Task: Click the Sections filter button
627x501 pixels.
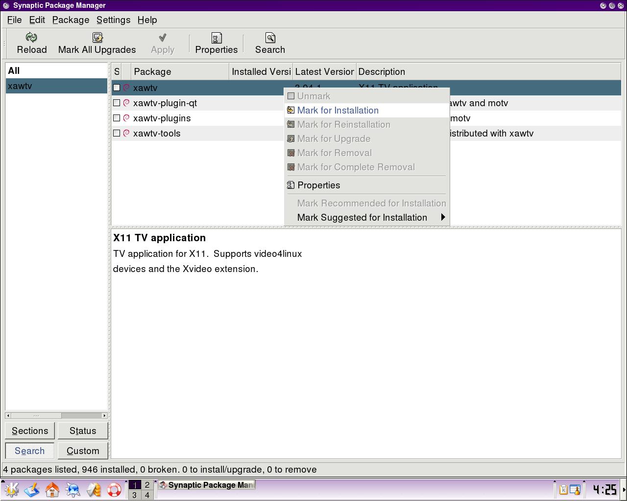Action: [x=30, y=431]
